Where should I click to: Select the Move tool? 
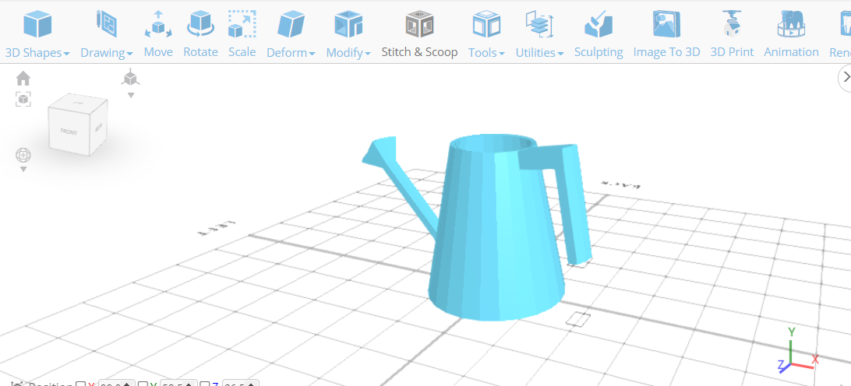click(158, 34)
